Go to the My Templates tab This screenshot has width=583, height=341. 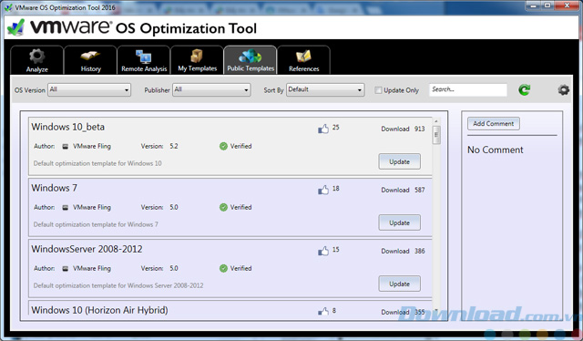(197, 60)
